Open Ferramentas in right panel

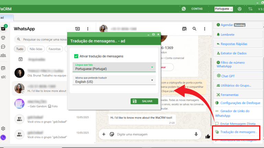pos(238,95)
